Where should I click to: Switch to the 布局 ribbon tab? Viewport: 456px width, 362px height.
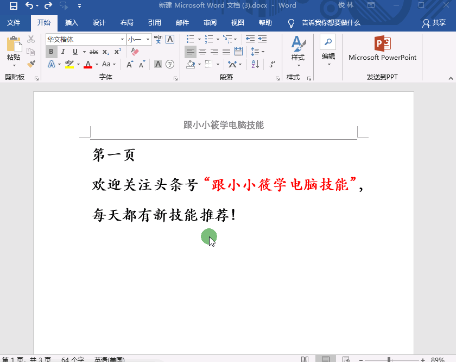pos(127,23)
